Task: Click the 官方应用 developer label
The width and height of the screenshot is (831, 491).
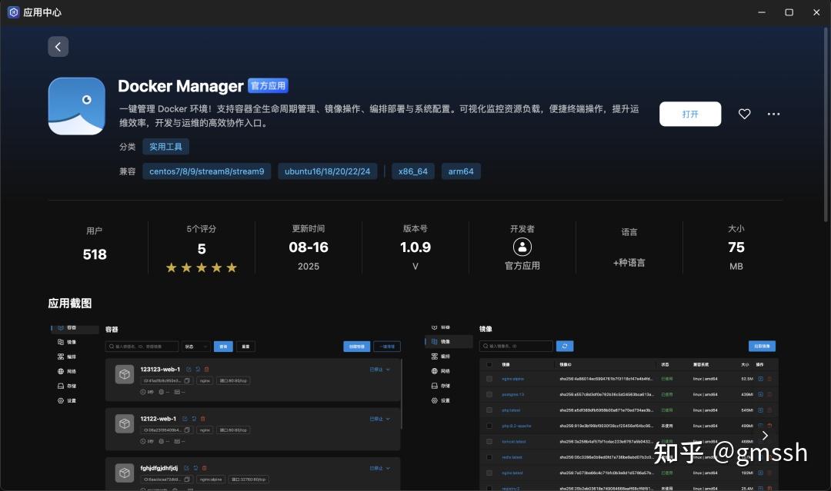Action: (522, 266)
